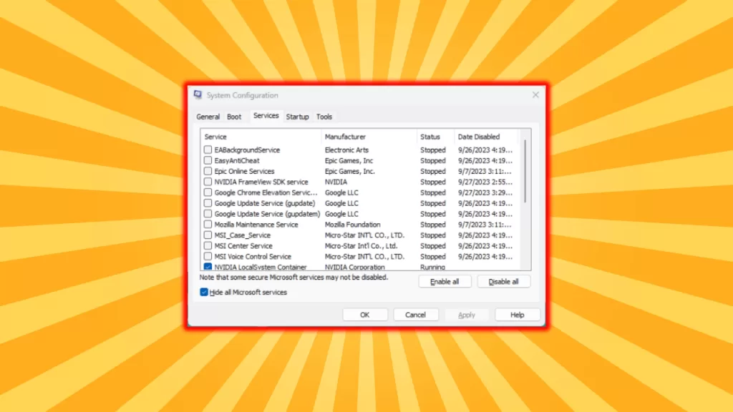The image size is (733, 412).
Task: Click the Electronic Arts manufacturer cell
Action: tap(347, 150)
